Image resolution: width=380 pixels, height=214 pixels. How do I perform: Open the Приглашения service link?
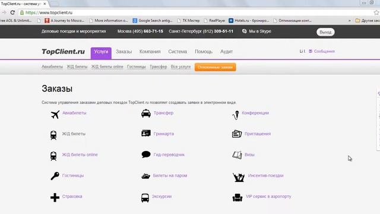258,134
